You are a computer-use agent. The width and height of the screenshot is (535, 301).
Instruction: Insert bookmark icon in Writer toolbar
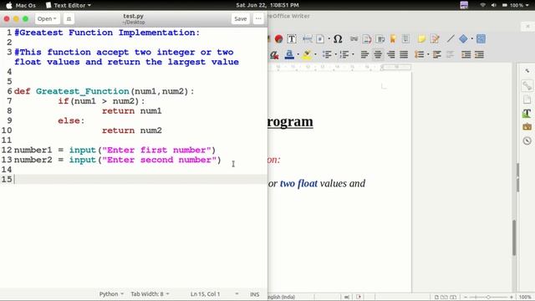(393, 39)
